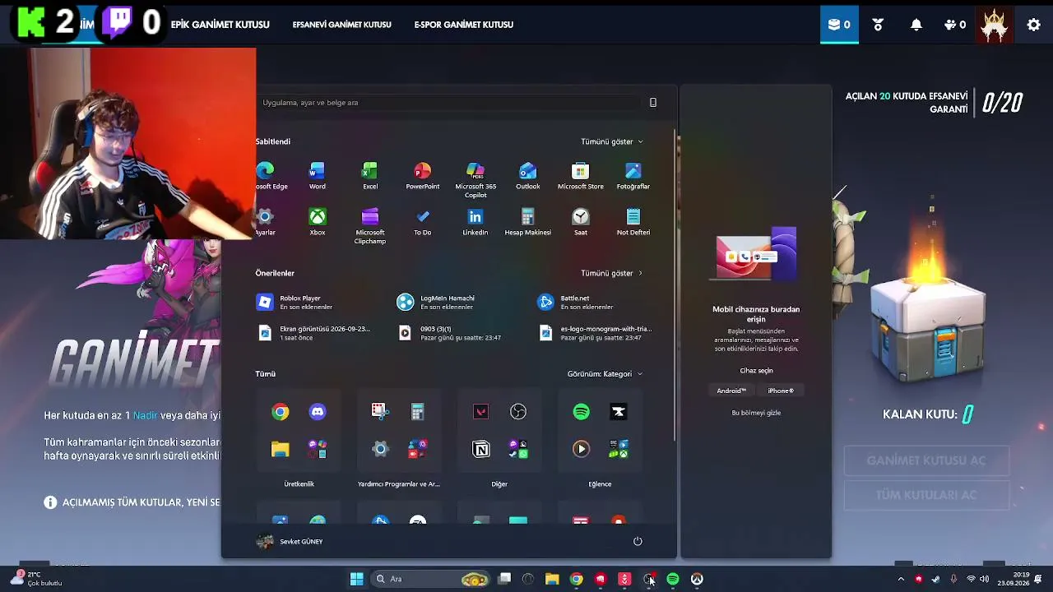1053x592 pixels.
Task: Open PowerPoint pinned app
Action: [423, 175]
